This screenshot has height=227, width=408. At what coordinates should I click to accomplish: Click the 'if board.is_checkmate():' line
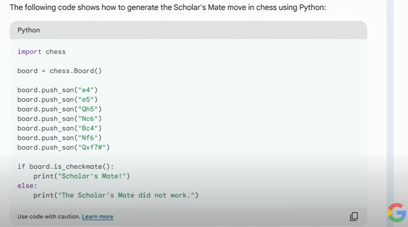click(66, 166)
